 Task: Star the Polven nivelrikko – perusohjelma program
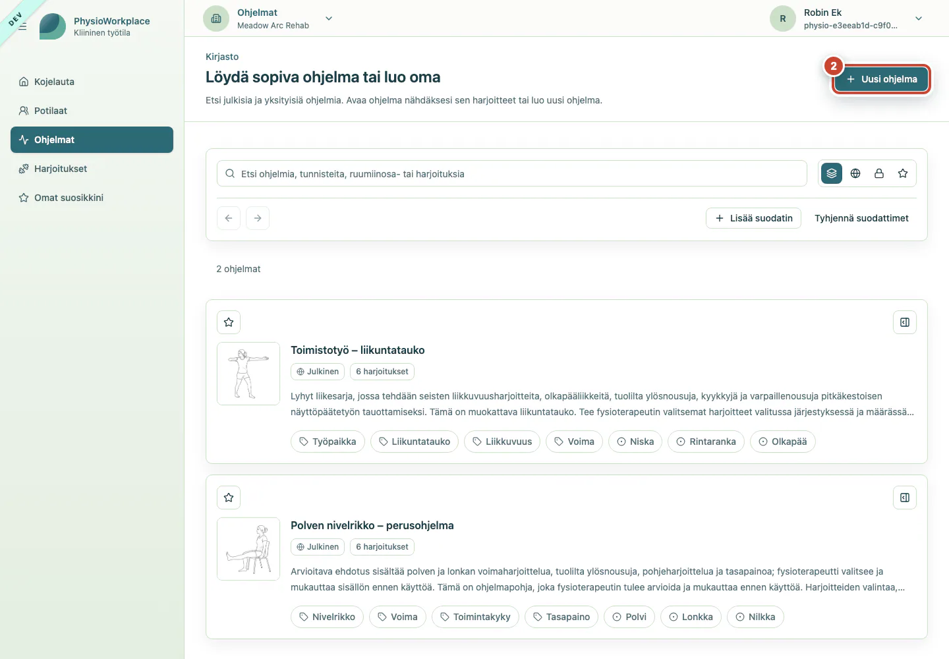[x=229, y=498]
